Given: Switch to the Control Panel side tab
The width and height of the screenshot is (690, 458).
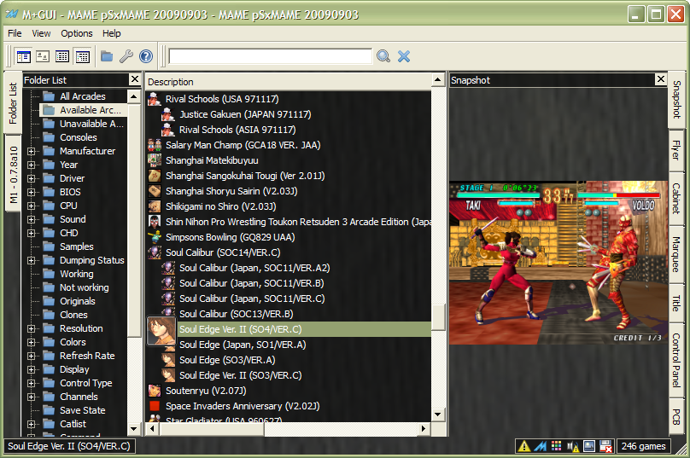Looking at the screenshot, I should pos(676,361).
